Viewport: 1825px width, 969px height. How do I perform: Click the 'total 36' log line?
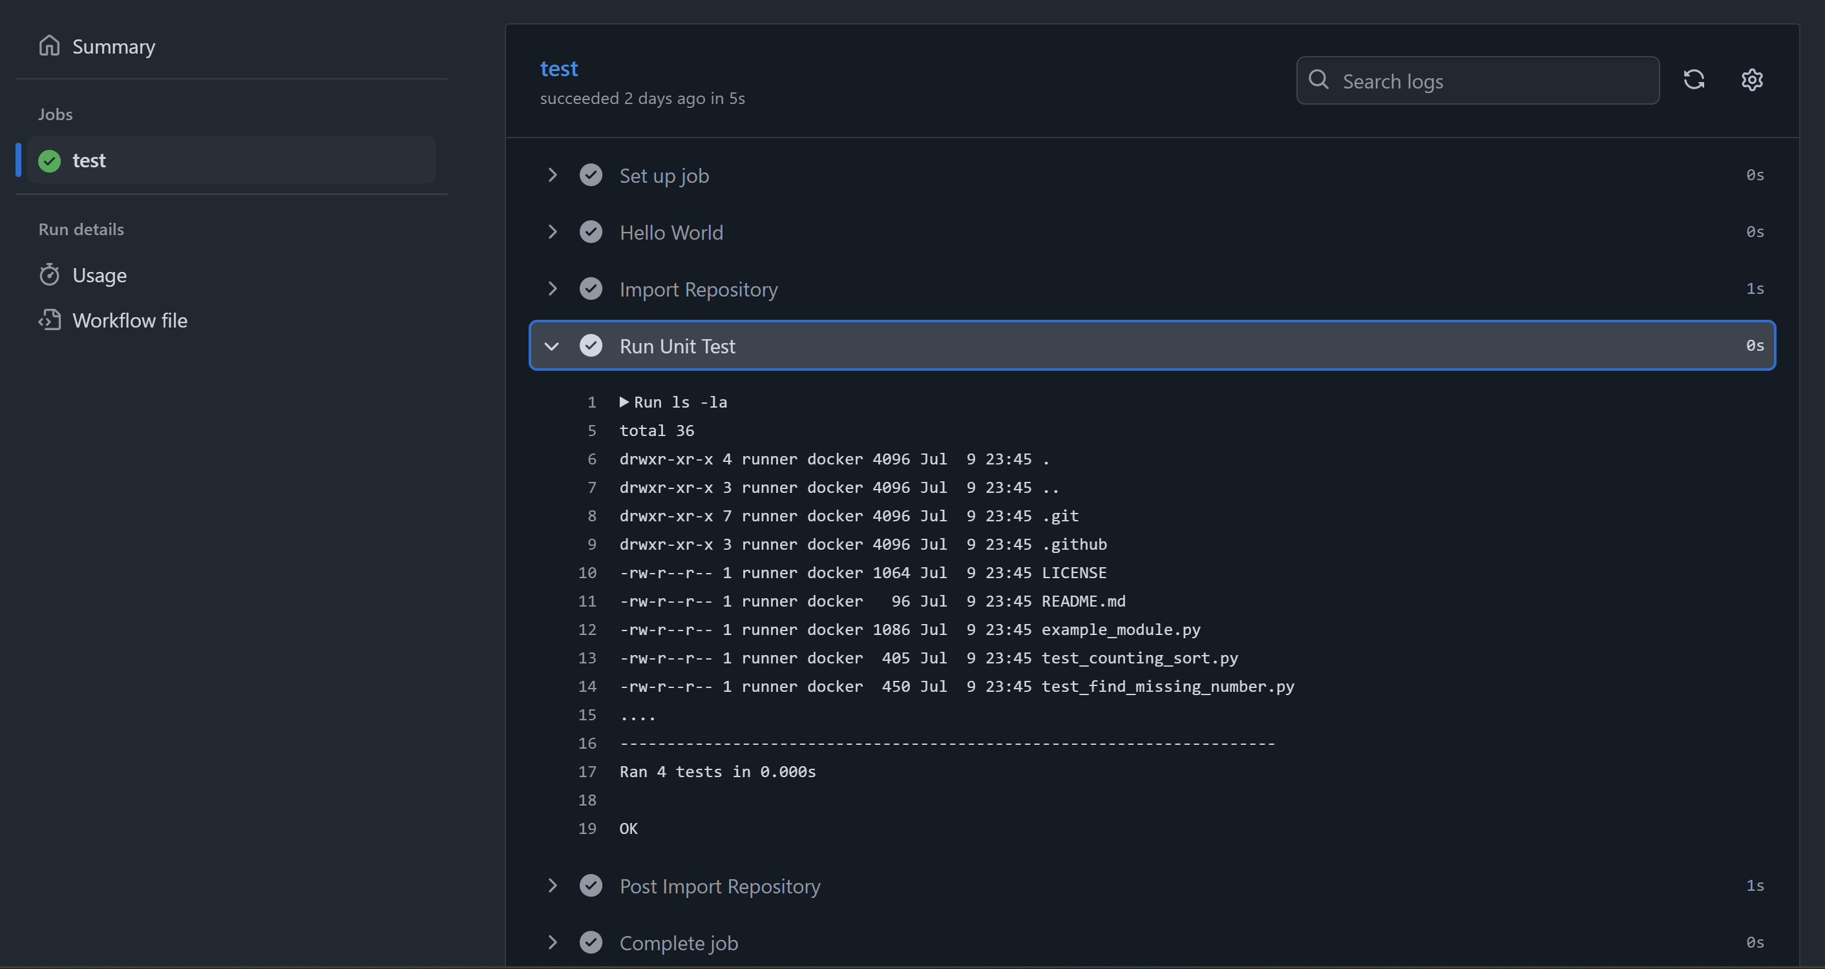[657, 431]
